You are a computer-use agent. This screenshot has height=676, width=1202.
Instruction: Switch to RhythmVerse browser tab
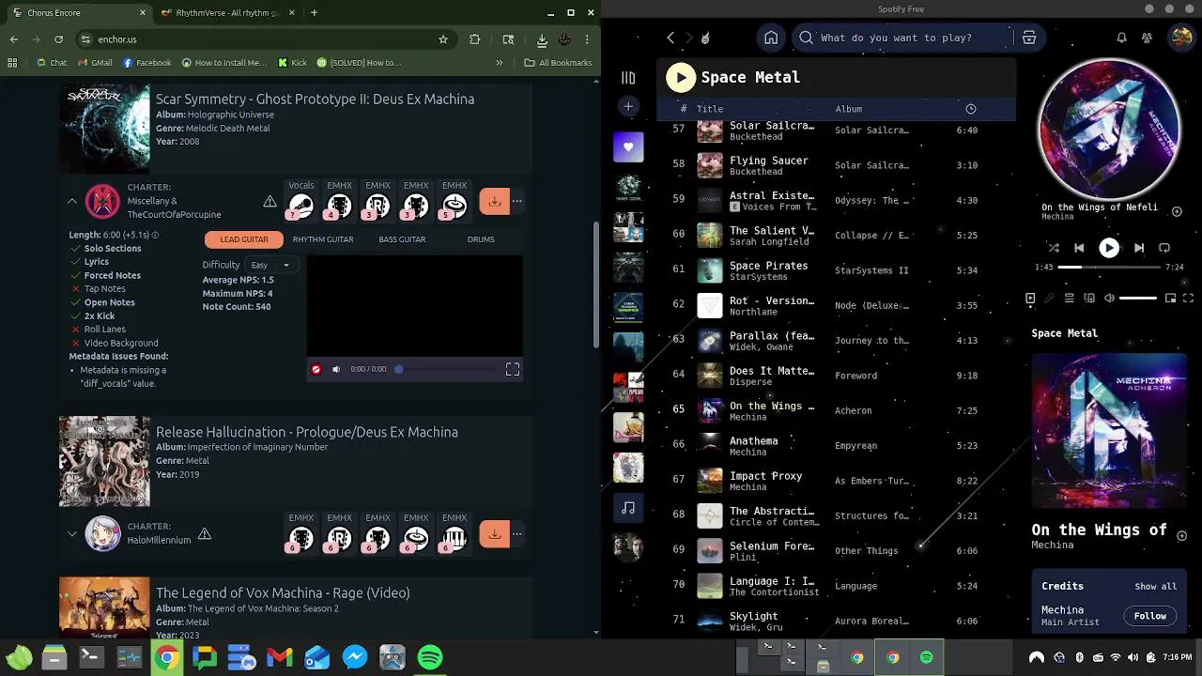pyautogui.click(x=228, y=13)
